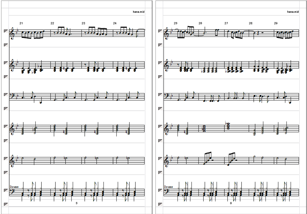
Task: Click the hana.mid header on the left page
Action: [139, 12]
